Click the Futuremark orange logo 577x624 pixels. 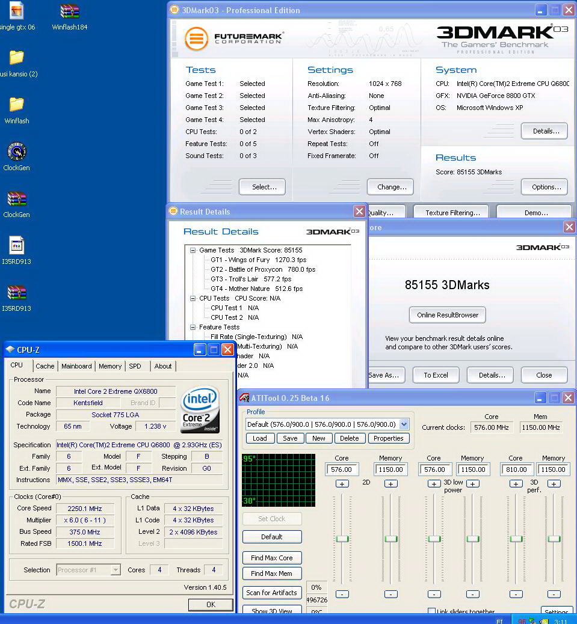196,38
